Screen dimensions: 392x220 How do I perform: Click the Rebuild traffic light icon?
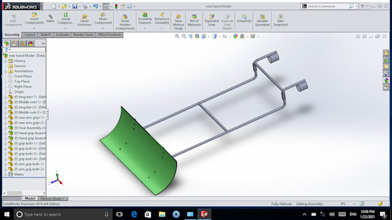(116, 6)
